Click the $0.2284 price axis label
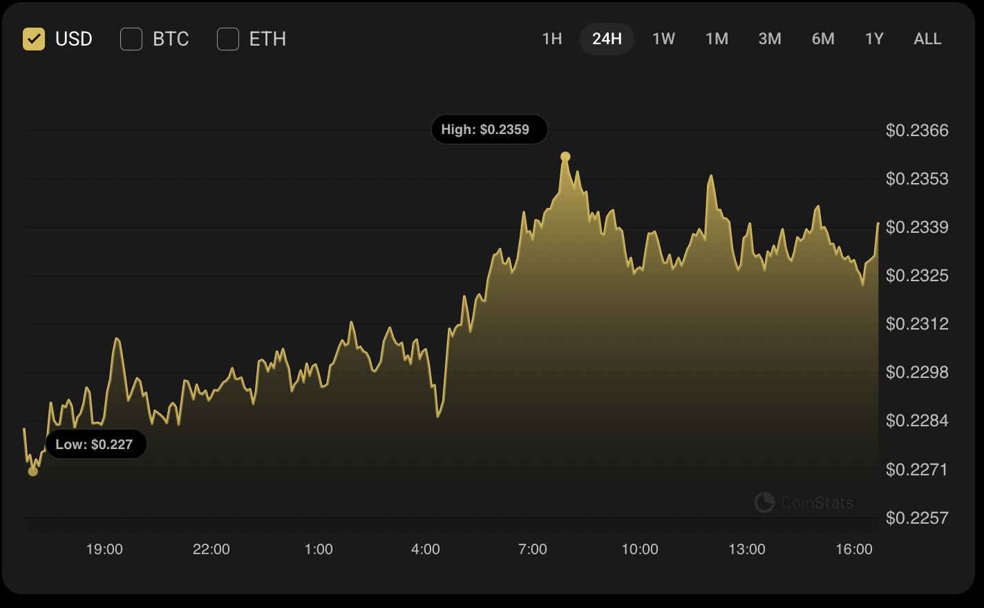This screenshot has width=984, height=608. pyautogui.click(x=917, y=421)
